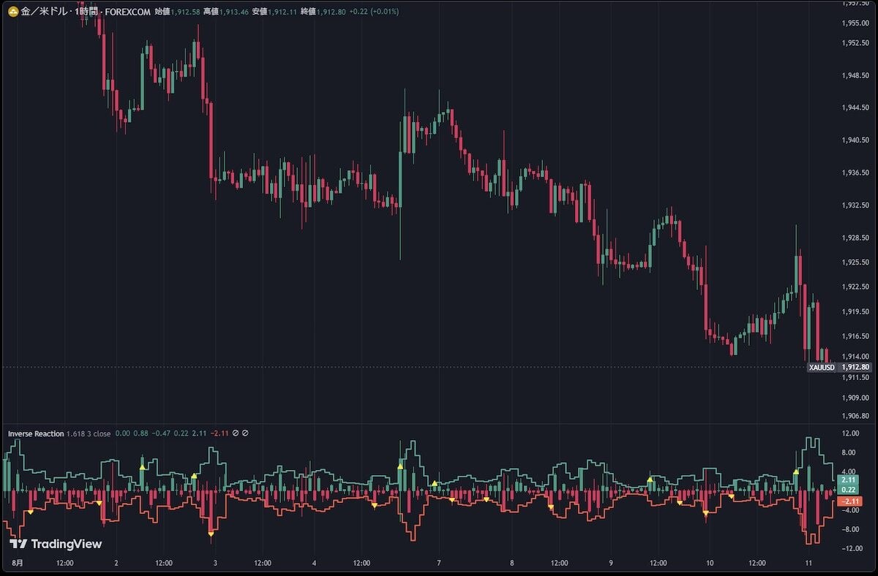
Task: Click the 0.00 value in indicator legend
Action: click(x=123, y=433)
